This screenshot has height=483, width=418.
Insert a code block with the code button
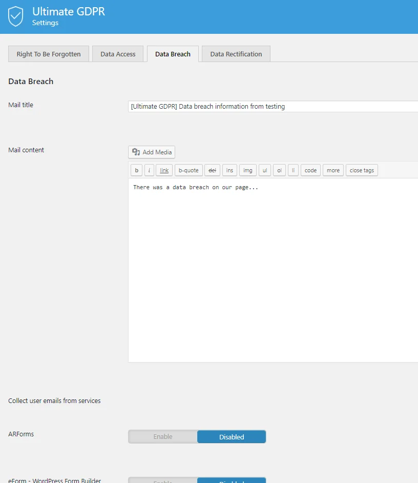pos(310,170)
